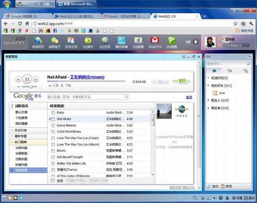Check the Eenie Meenie song checkbox

(x=53, y=125)
